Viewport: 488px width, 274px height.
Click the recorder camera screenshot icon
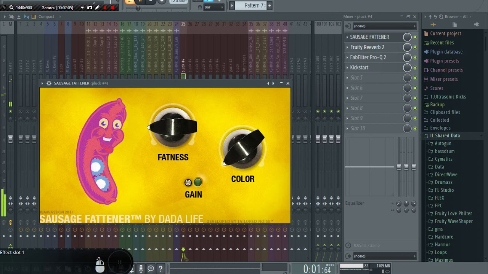pyautogui.click(x=90, y=8)
